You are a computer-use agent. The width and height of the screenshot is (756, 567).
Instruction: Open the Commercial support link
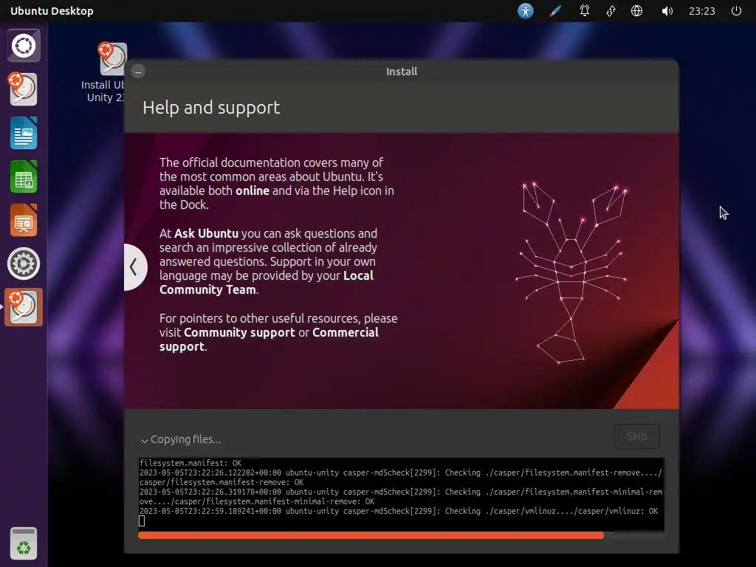click(269, 340)
